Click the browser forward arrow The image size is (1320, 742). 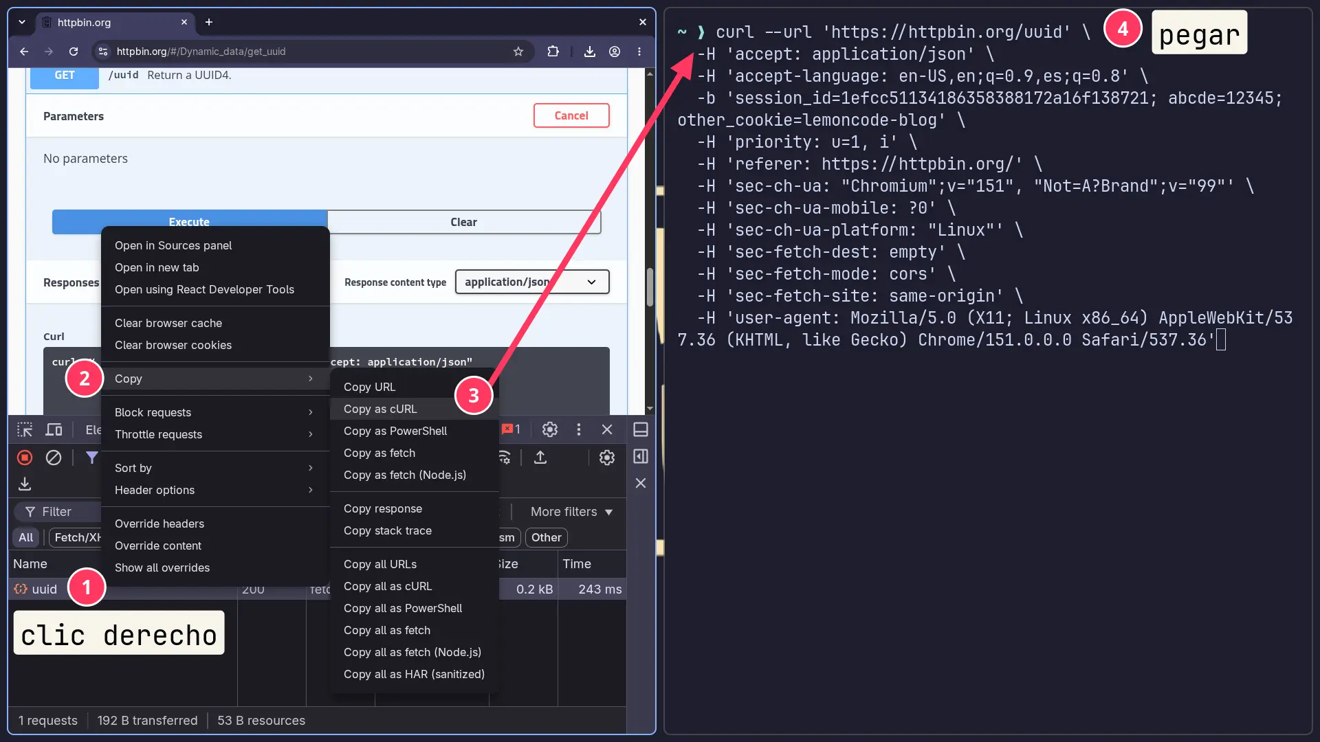coord(49,52)
